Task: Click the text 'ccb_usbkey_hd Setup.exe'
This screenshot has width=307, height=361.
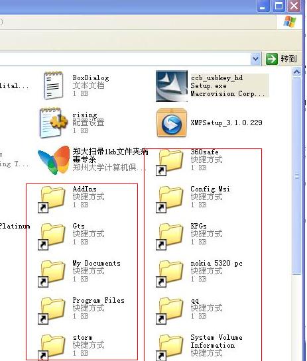Action: click(x=217, y=81)
